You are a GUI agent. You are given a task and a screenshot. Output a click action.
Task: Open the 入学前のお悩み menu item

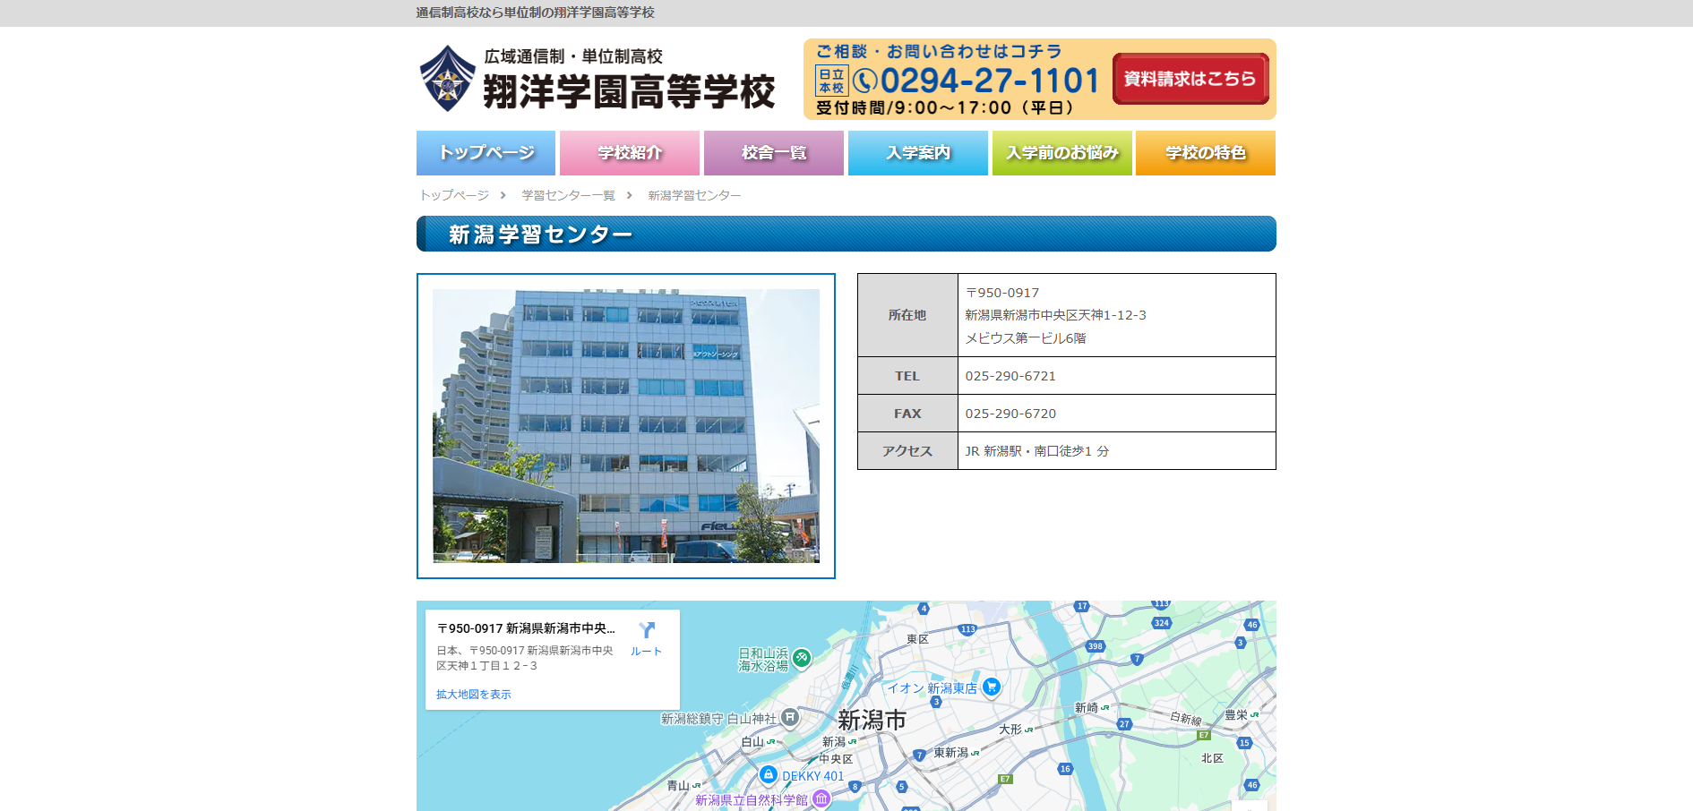(x=1061, y=153)
